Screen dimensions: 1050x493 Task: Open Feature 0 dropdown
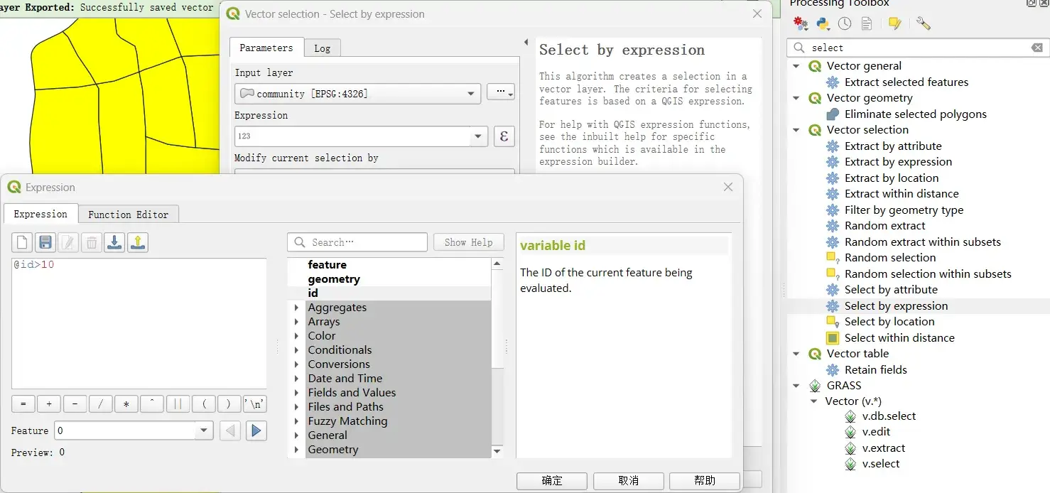pyautogui.click(x=204, y=430)
